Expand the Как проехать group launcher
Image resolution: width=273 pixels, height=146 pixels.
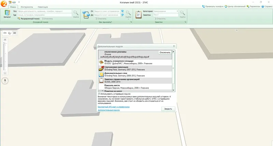tap(131, 22)
